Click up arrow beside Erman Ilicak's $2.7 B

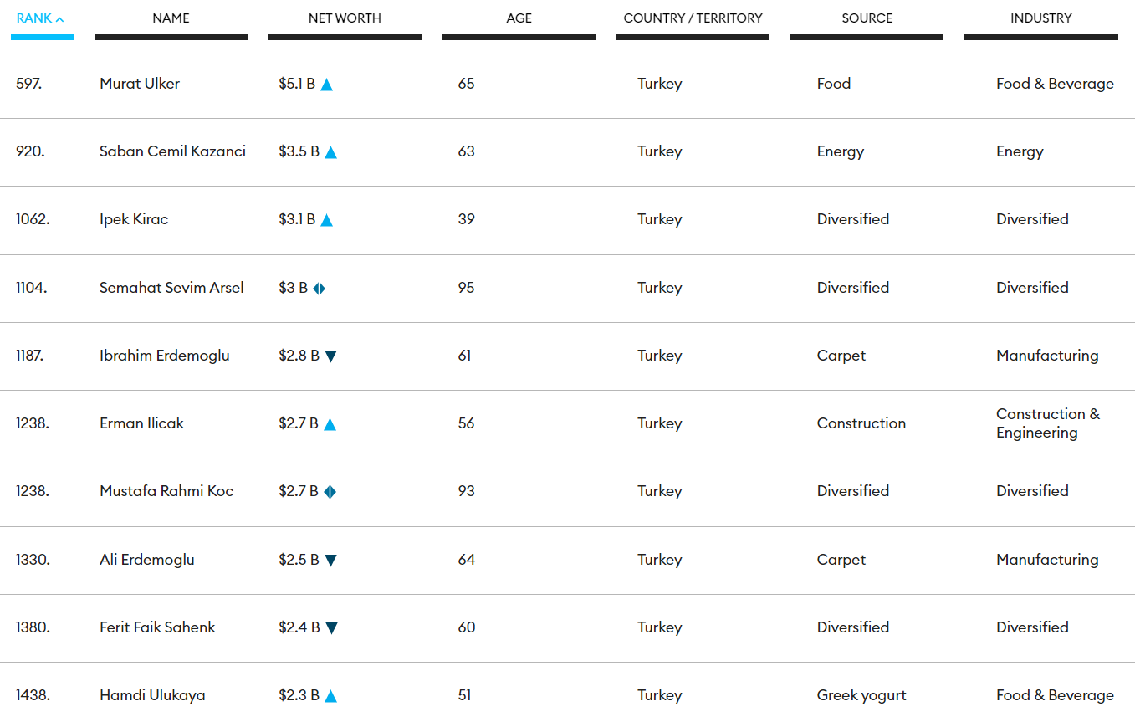tap(330, 424)
